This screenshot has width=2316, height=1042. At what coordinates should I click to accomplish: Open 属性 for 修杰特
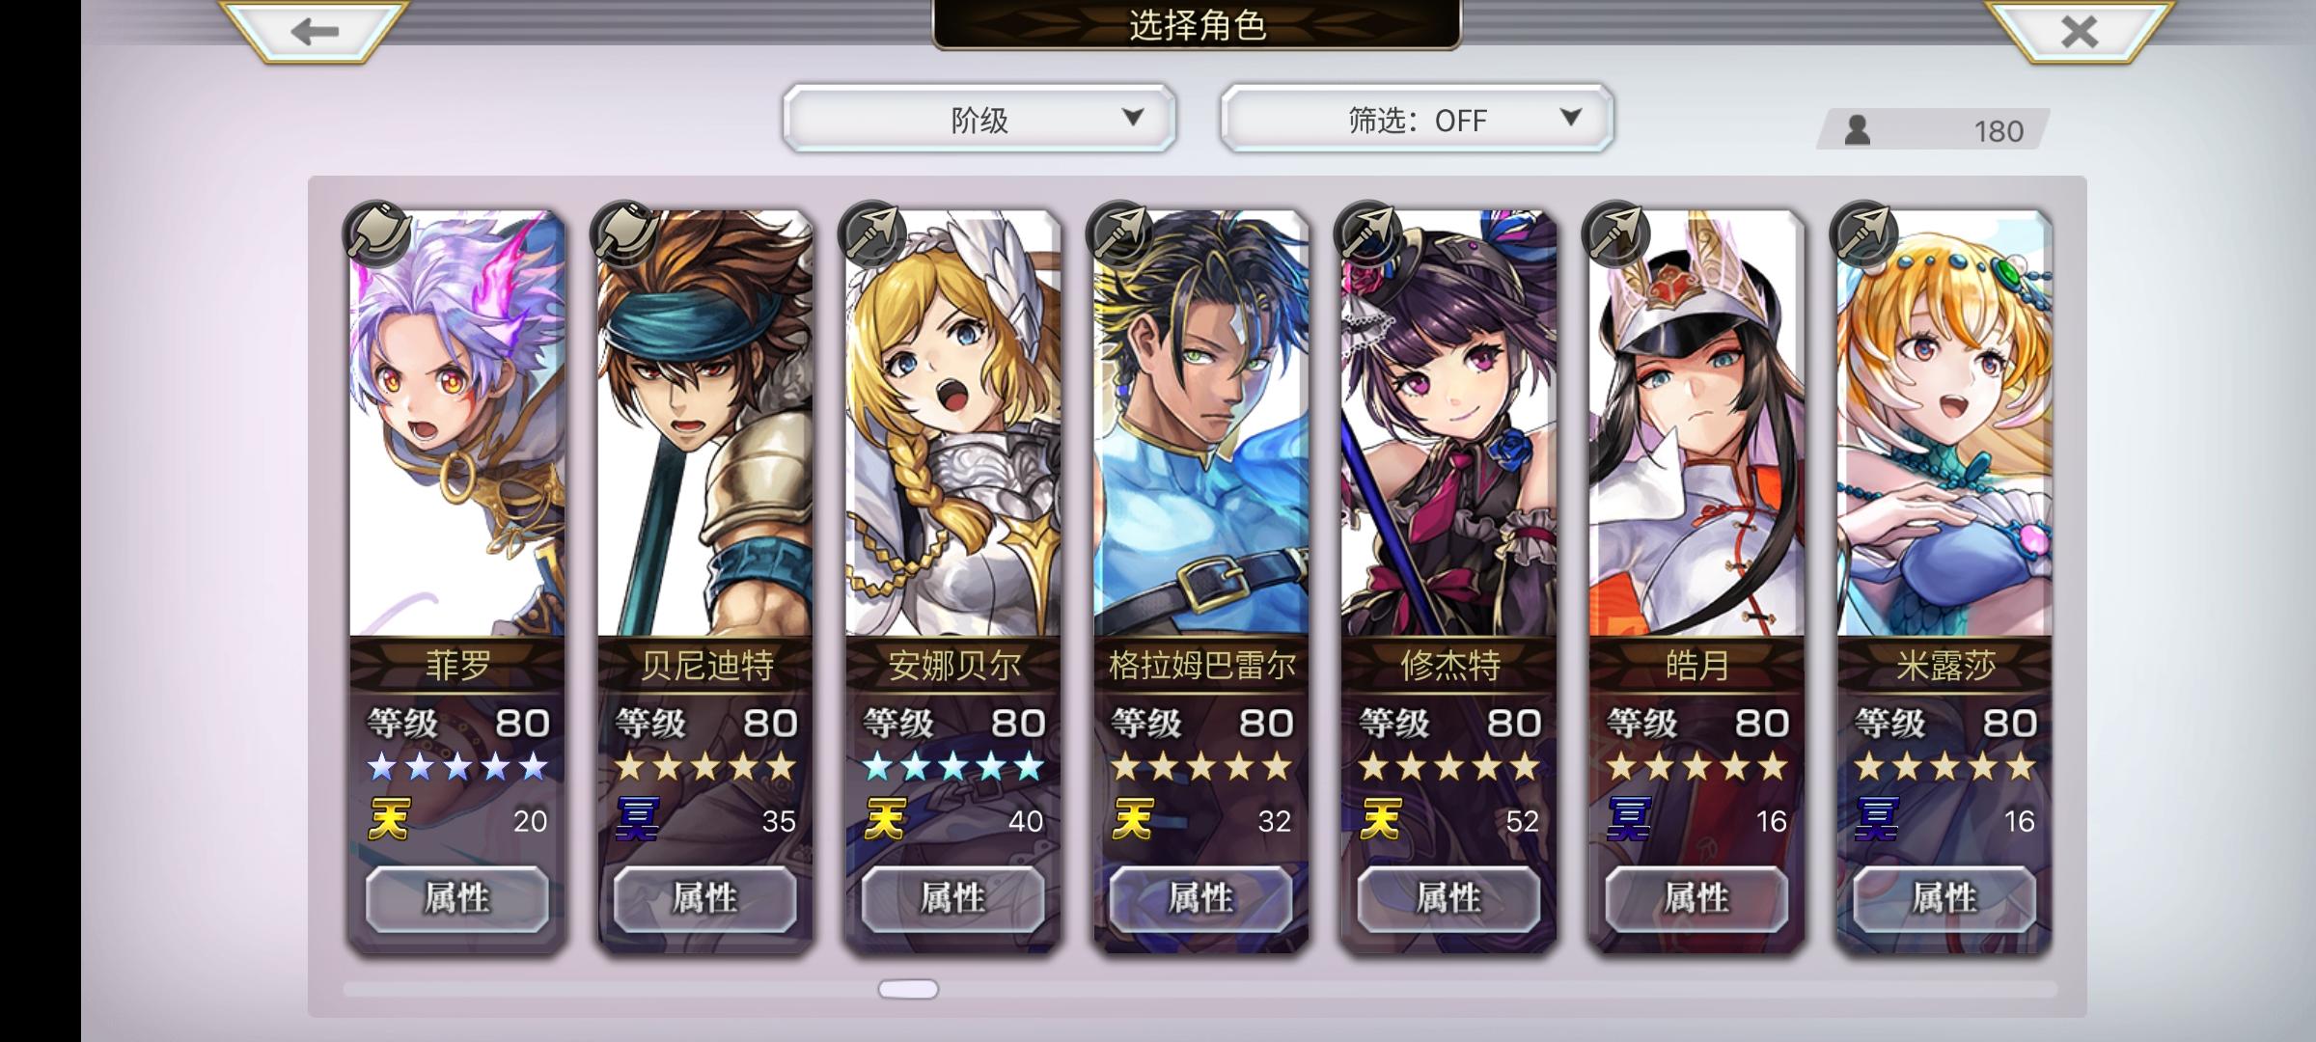click(1448, 898)
